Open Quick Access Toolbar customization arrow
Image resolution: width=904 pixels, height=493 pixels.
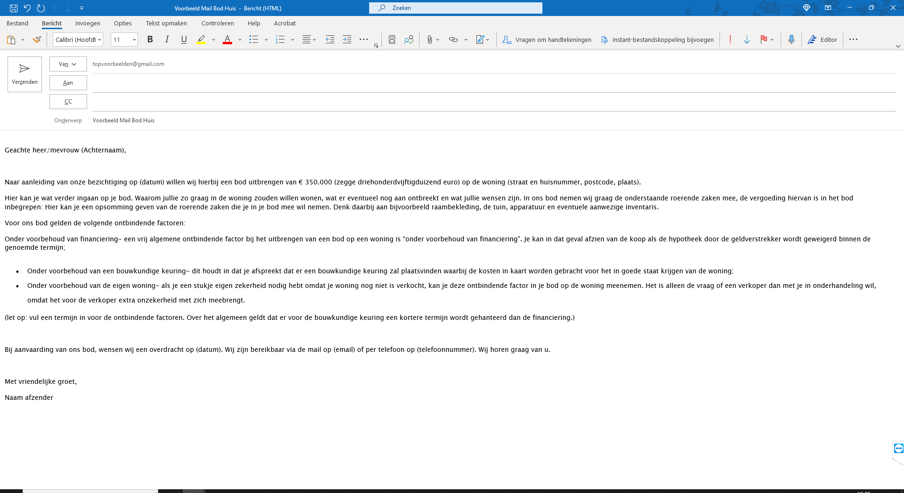81,8
